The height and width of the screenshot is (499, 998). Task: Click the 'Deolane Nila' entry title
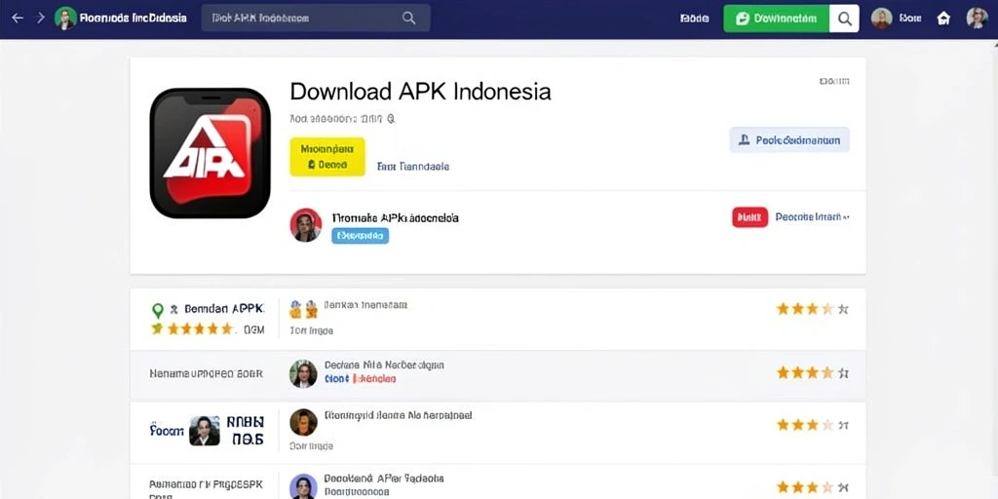384,365
